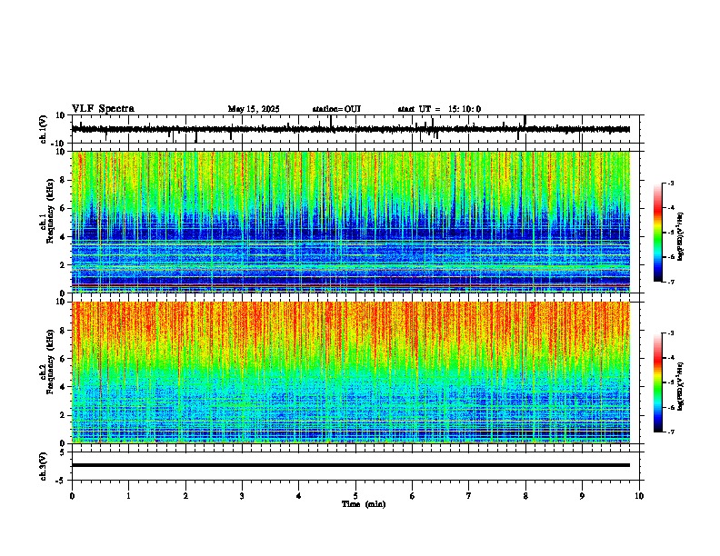Click the ch.1 colorbar log(PSD) label
720x556 pixels.
(x=681, y=237)
